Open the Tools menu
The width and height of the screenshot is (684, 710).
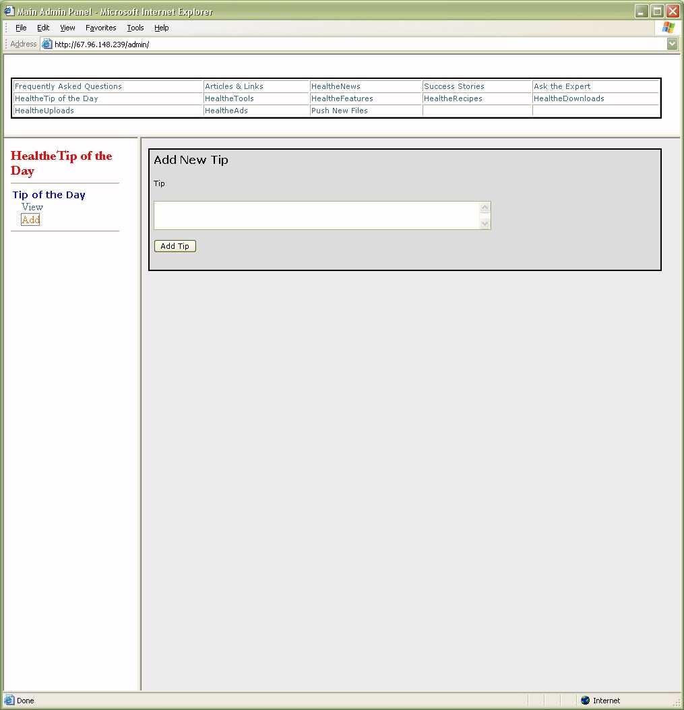pyautogui.click(x=135, y=28)
